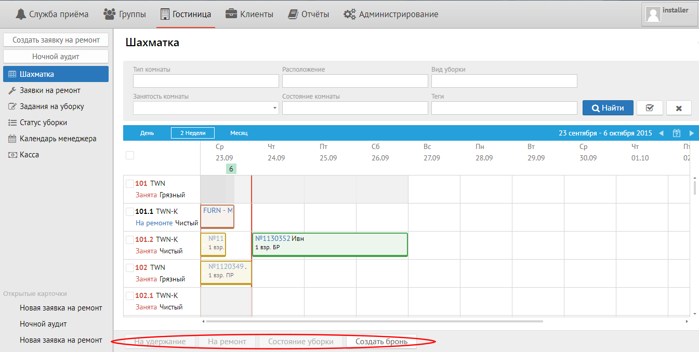Open the Состояние комнаты filter field

355,108
